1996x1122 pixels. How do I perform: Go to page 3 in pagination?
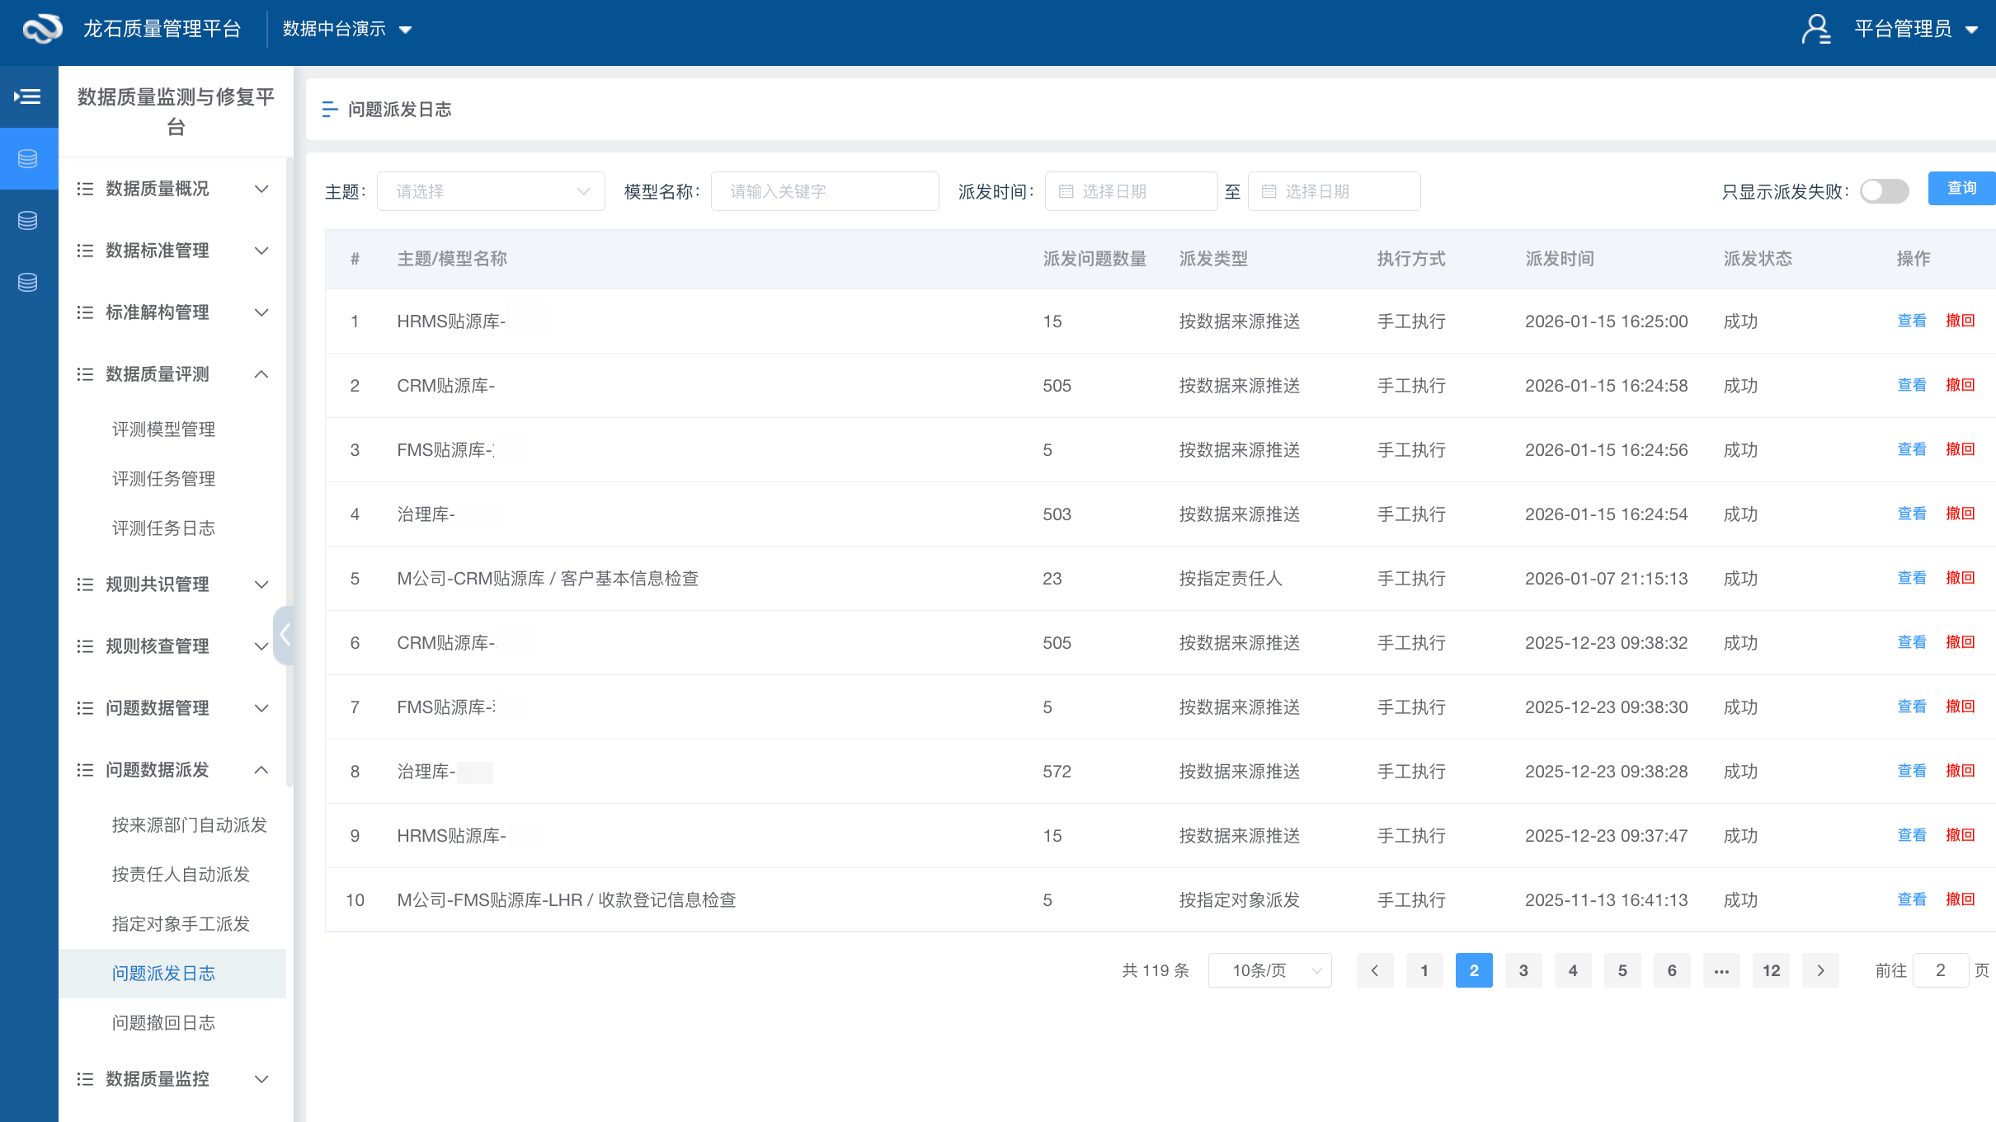pyautogui.click(x=1523, y=970)
